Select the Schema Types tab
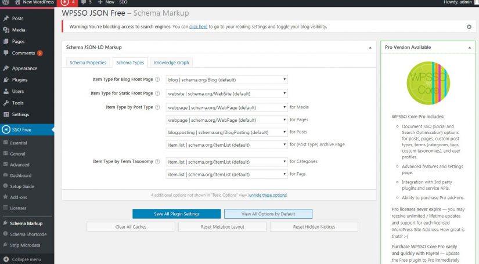The width and height of the screenshot is (479, 264). pyautogui.click(x=130, y=63)
